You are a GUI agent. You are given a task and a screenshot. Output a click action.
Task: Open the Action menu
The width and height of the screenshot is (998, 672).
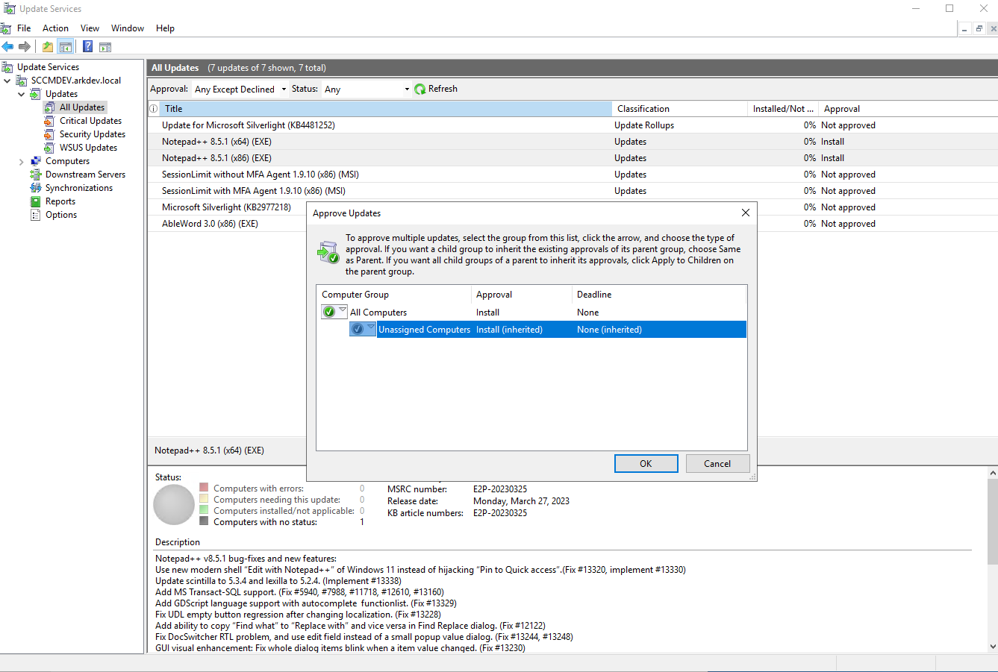point(55,28)
